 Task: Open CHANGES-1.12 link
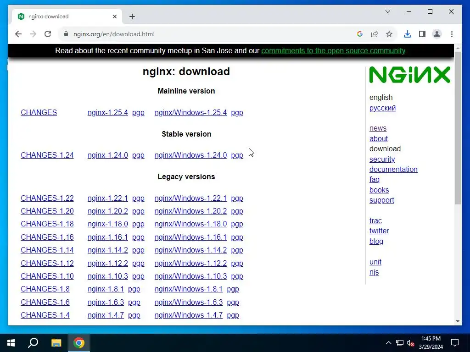point(47,263)
